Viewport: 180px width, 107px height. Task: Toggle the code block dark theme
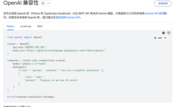click(x=164, y=33)
